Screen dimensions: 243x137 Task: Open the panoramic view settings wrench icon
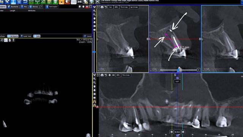[95, 75]
